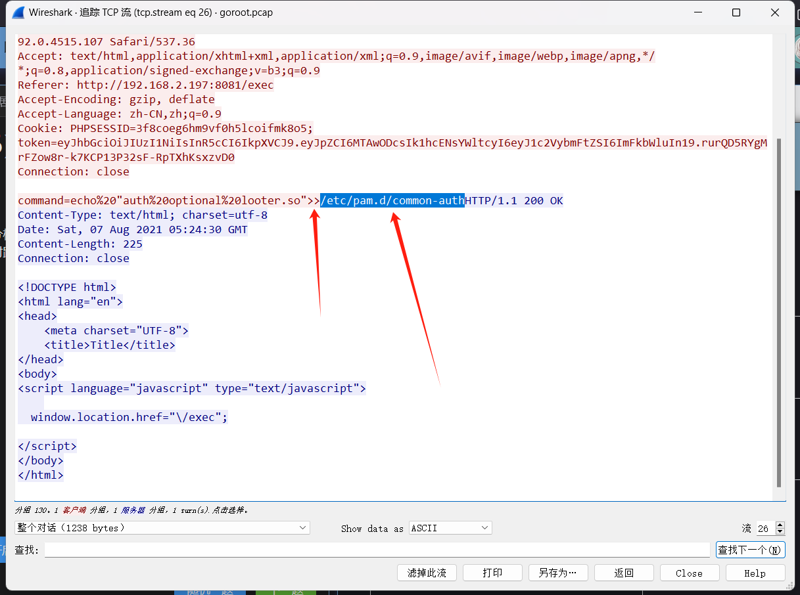Click the Content-Length: 225 line
The image size is (800, 595).
80,244
